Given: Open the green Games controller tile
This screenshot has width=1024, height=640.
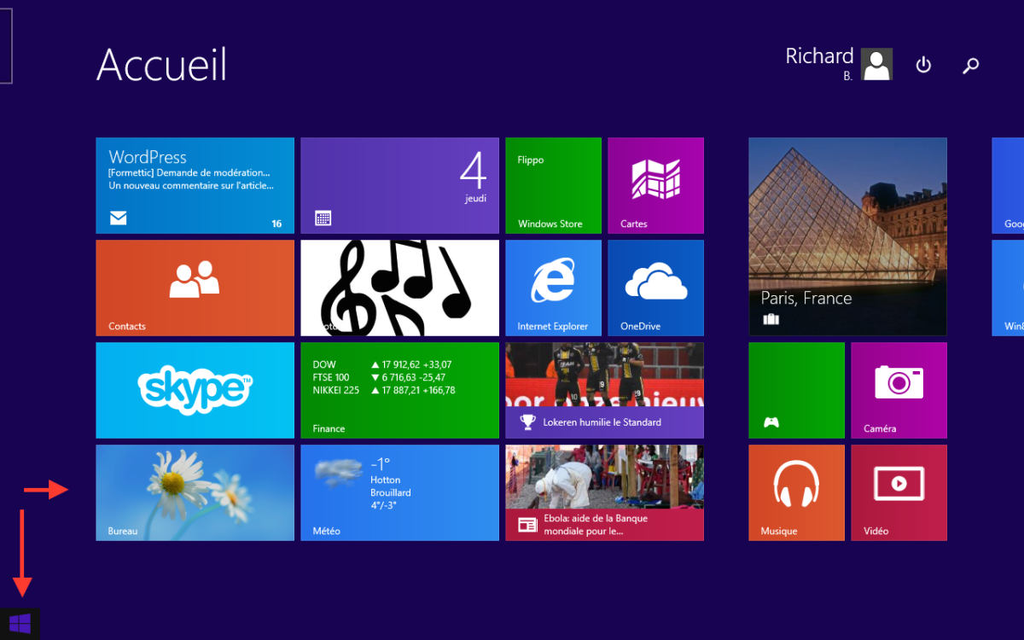Looking at the screenshot, I should click(796, 390).
